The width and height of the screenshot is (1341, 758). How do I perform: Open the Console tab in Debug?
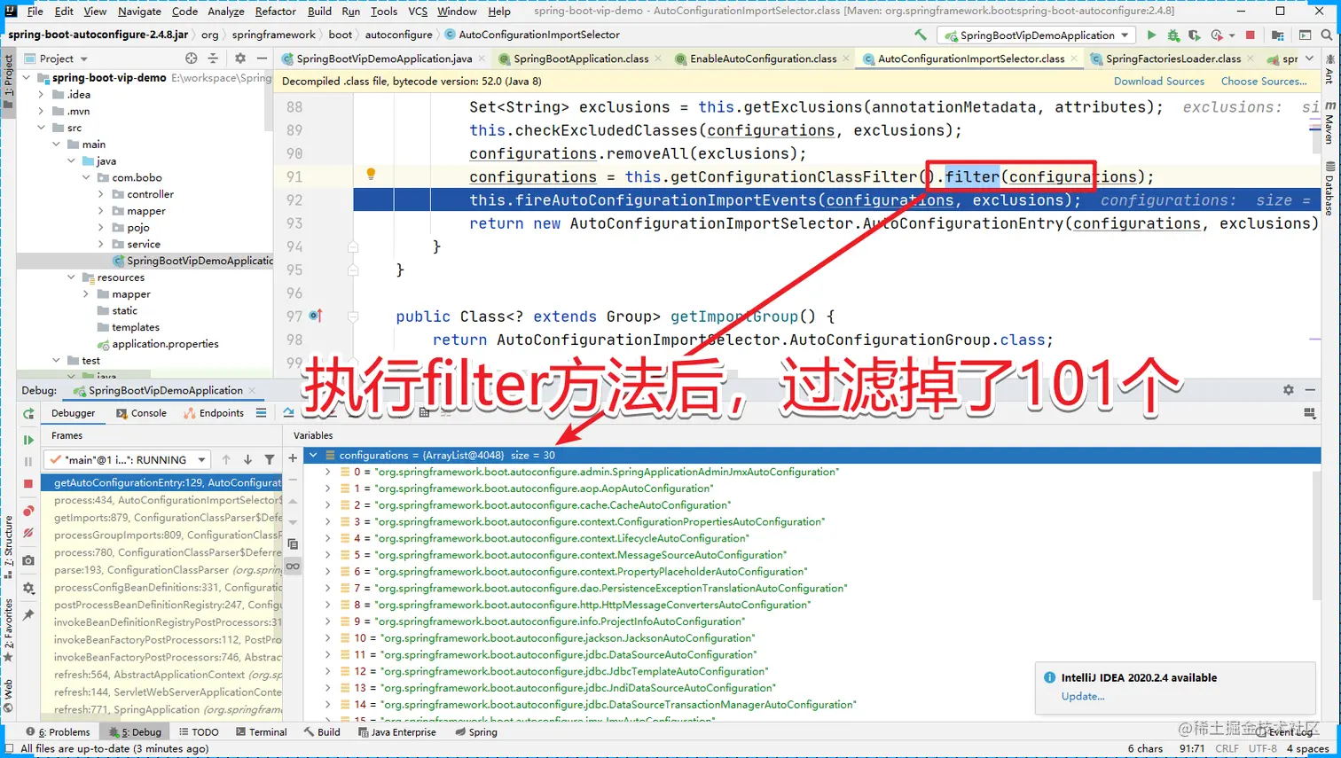coord(140,413)
